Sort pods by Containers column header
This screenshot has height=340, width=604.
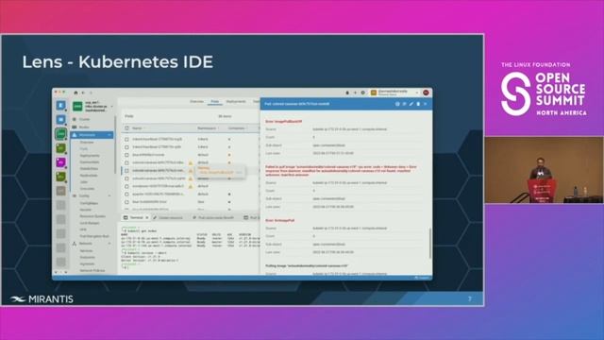(x=237, y=128)
